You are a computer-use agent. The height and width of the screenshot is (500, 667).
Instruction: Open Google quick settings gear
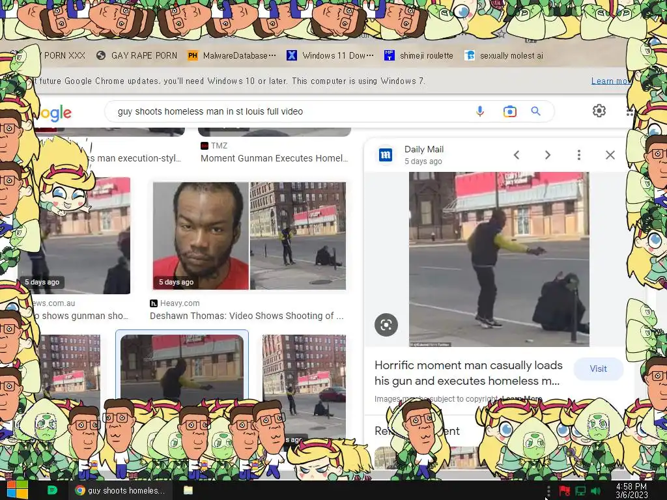pyautogui.click(x=599, y=111)
